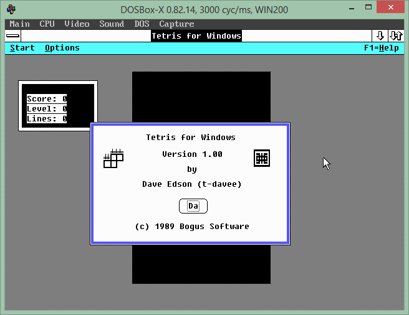Click the DOSBox-X title bar caption
The width and height of the screenshot is (409, 315).
point(204,9)
